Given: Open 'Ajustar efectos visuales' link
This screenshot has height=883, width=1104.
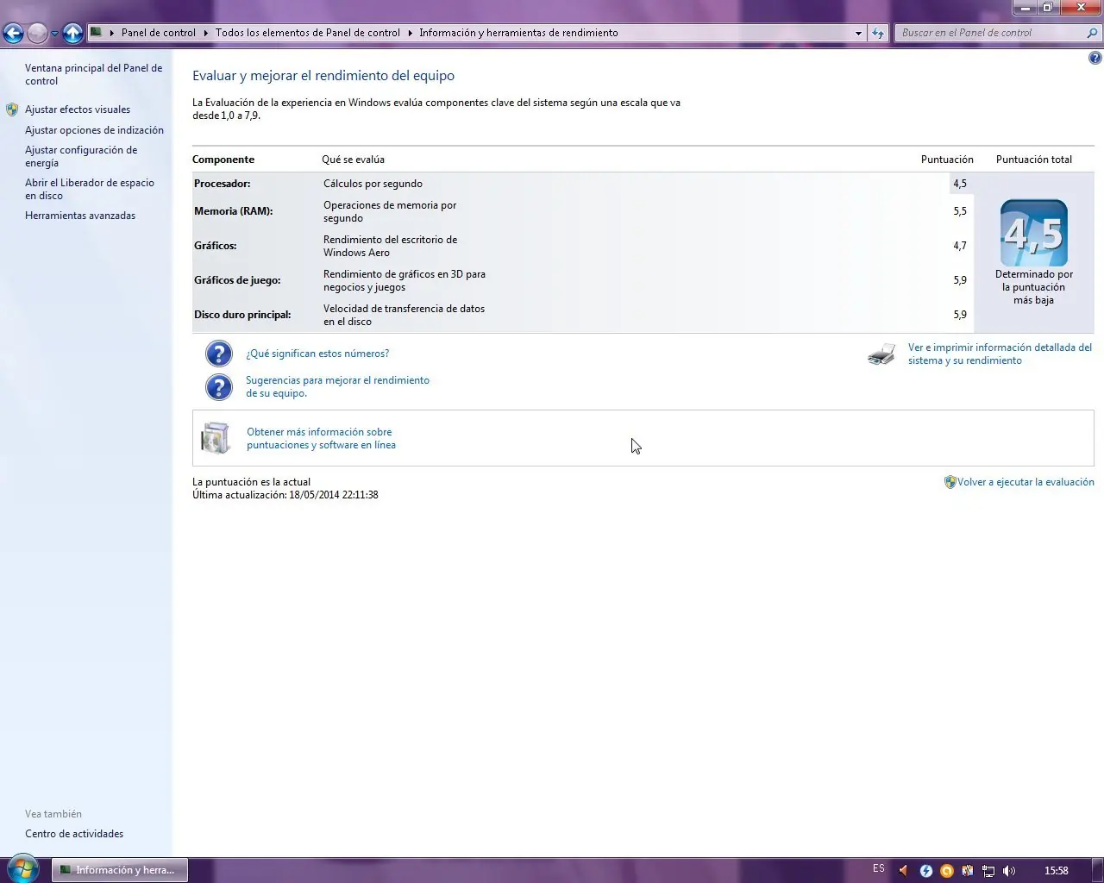Looking at the screenshot, I should pyautogui.click(x=78, y=110).
